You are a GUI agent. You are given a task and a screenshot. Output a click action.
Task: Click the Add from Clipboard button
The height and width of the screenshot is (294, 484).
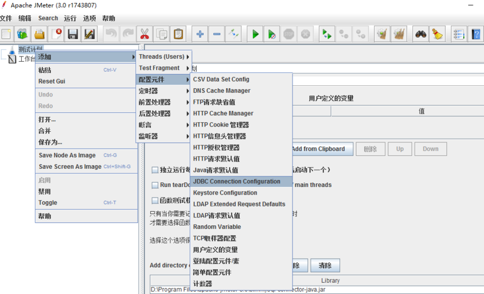coord(318,149)
